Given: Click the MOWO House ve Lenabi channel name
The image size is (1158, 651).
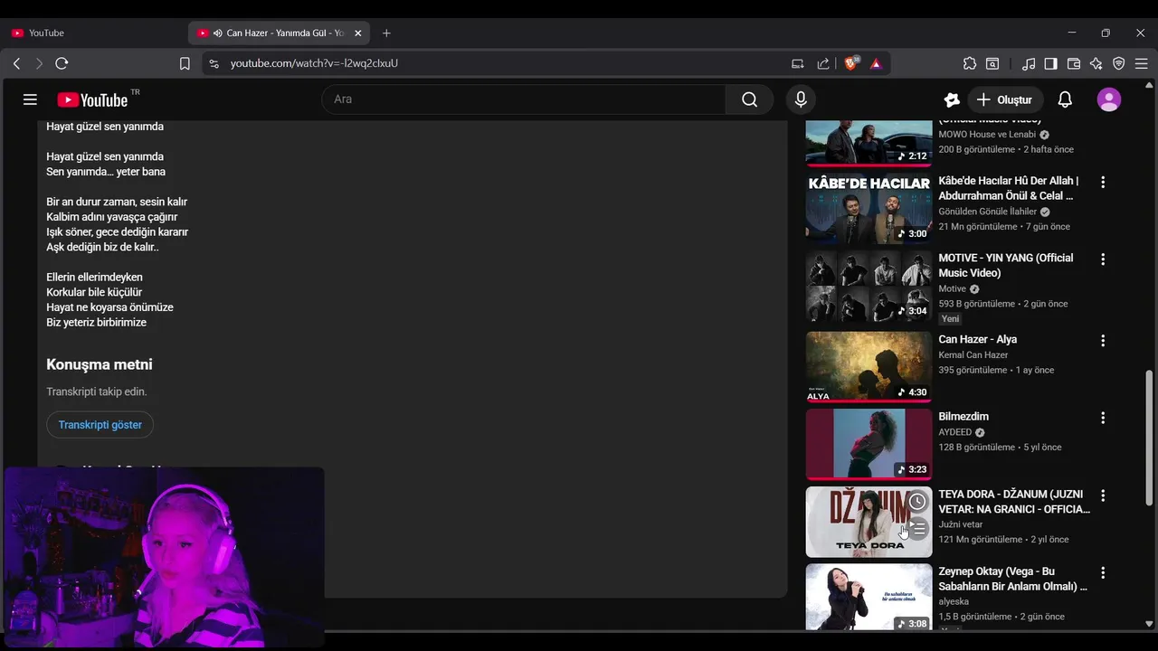Looking at the screenshot, I should point(987,135).
